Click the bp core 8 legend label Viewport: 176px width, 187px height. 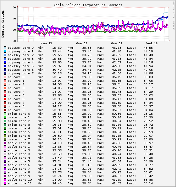coord(16,107)
